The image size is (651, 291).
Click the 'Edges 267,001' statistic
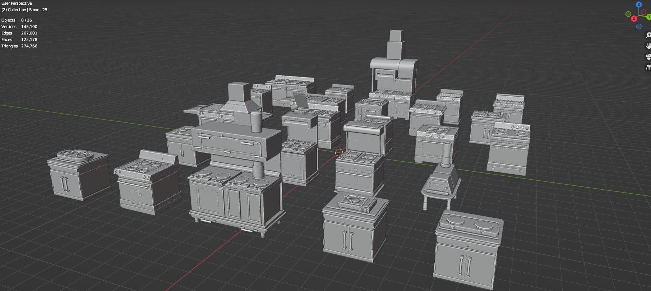tap(19, 33)
